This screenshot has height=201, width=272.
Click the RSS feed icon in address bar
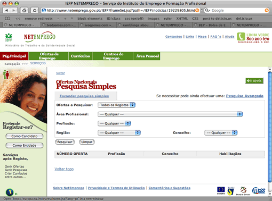point(197,11)
